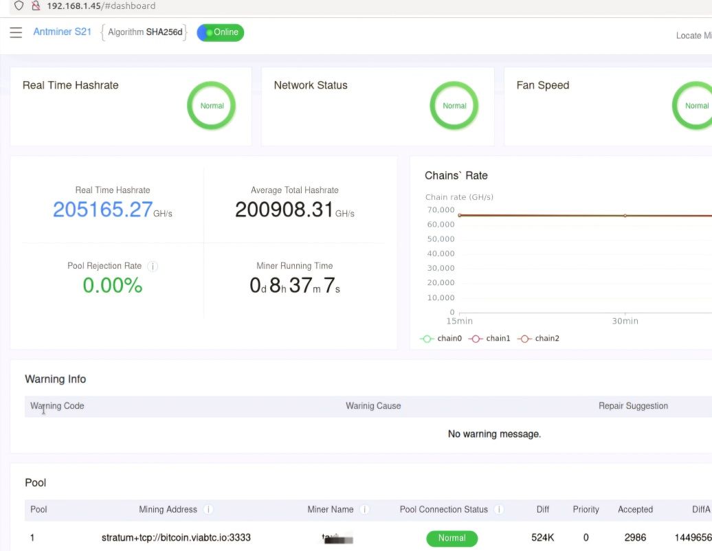The width and height of the screenshot is (712, 551).
Task: Click the Algorithm SHA256d label
Action: [144, 32]
